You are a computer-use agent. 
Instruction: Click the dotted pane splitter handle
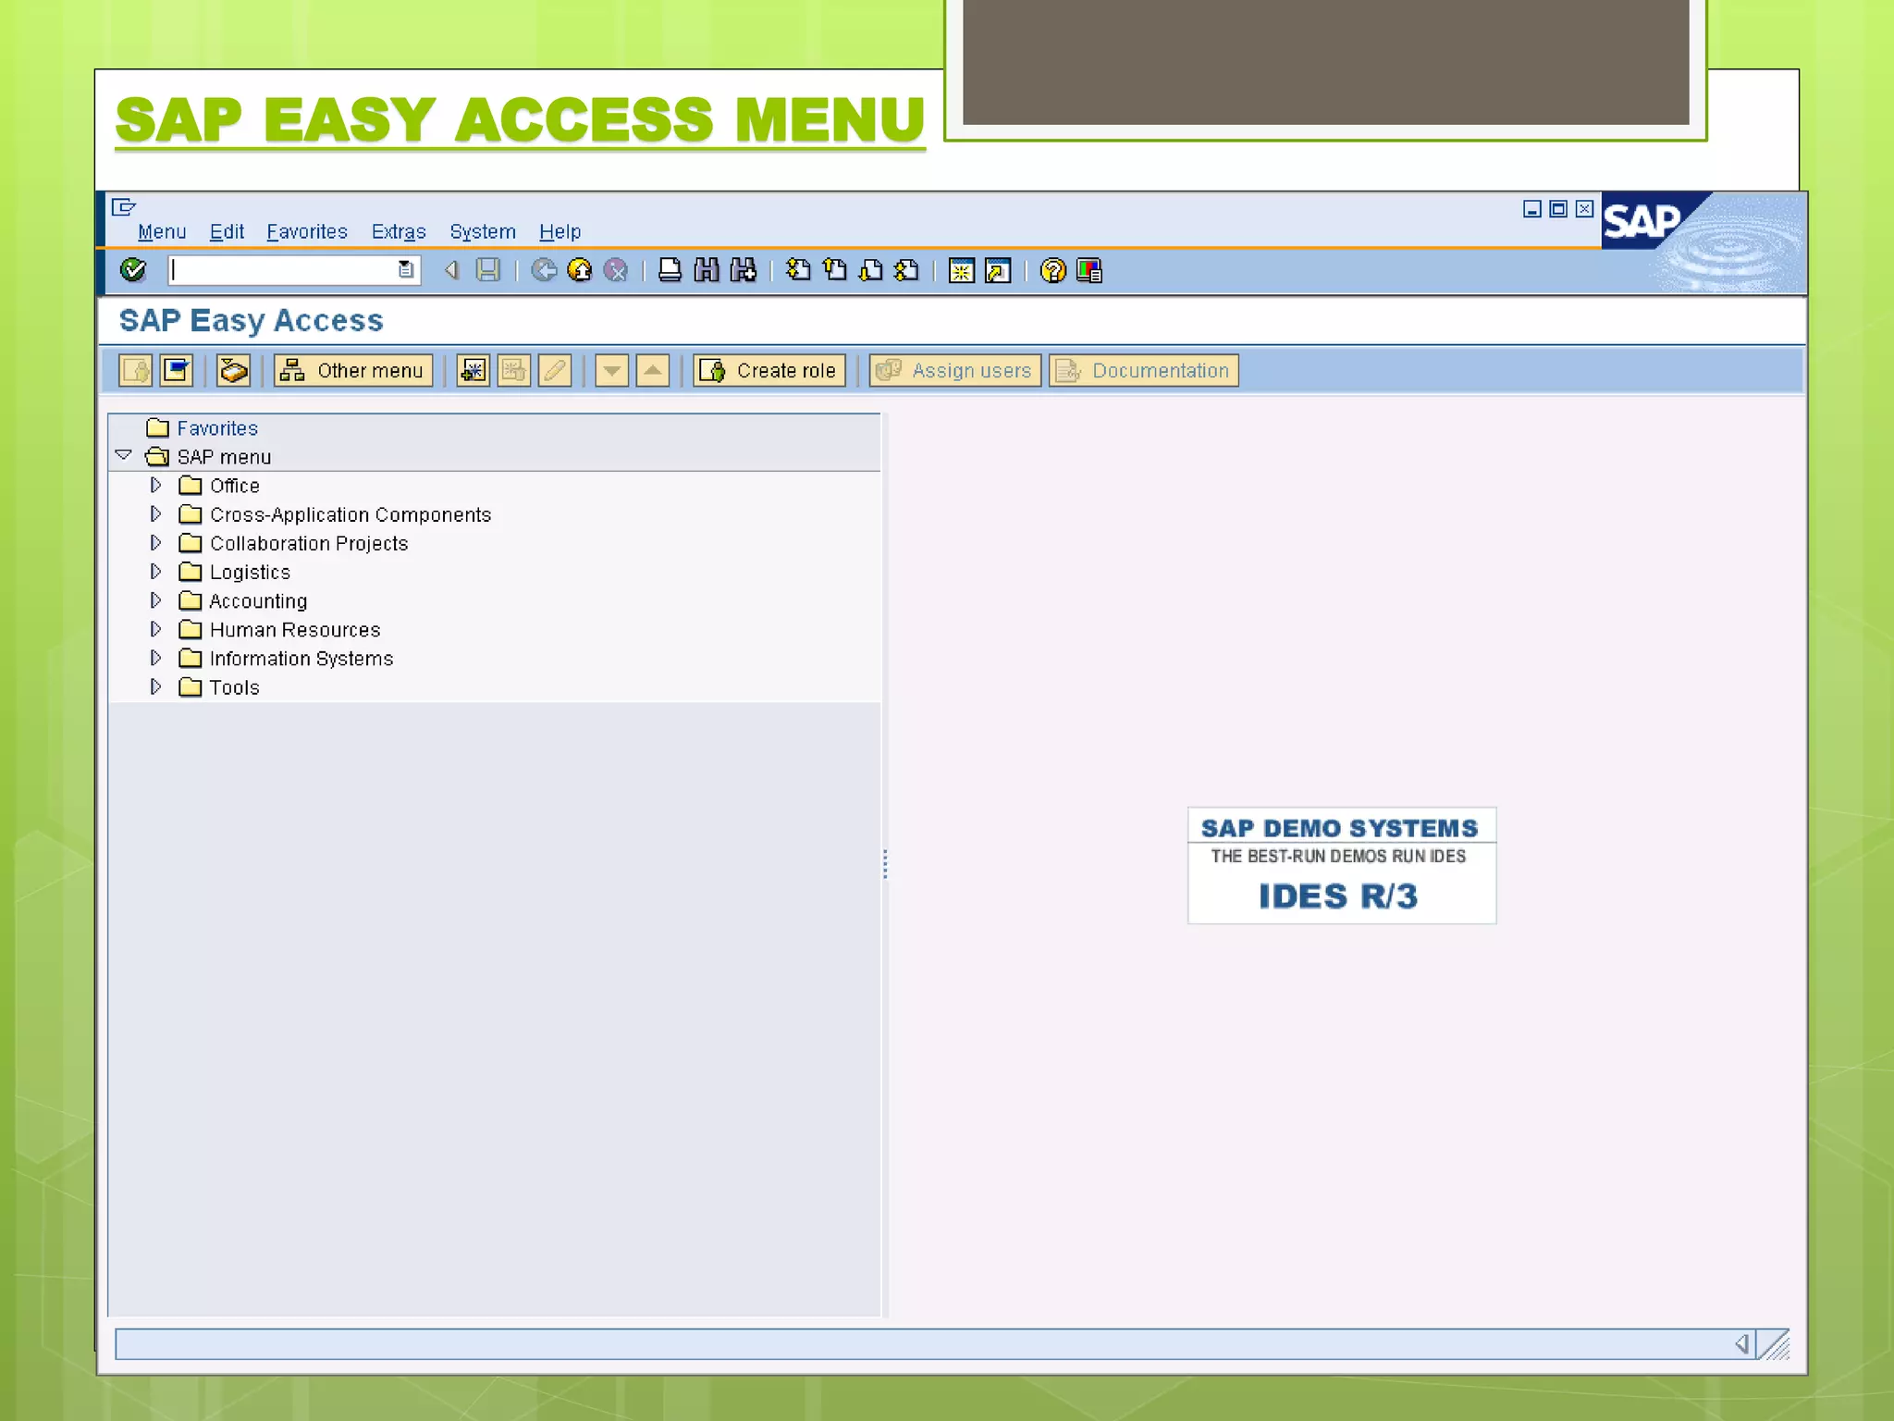(x=885, y=864)
